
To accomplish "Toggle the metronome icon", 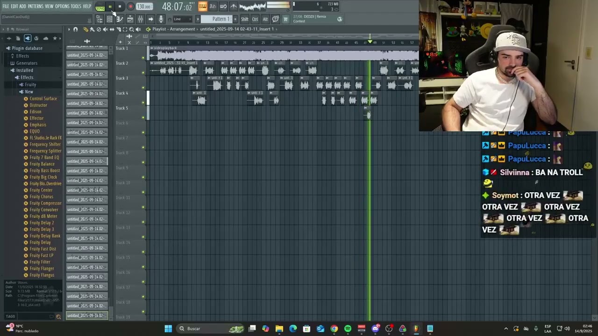I will pos(233,6).
